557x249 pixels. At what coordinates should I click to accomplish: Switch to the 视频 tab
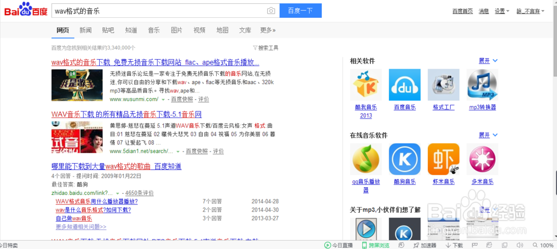coord(199,30)
